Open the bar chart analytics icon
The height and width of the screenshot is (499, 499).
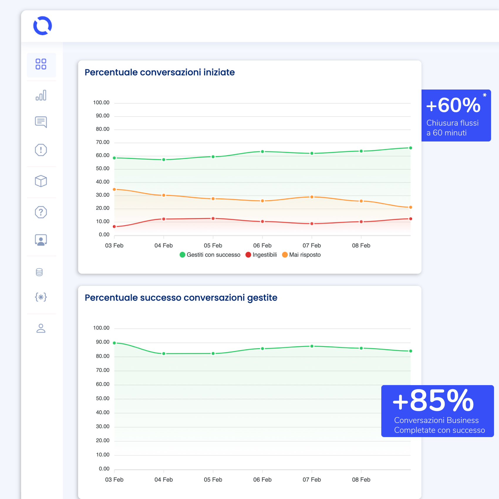pos(41,95)
